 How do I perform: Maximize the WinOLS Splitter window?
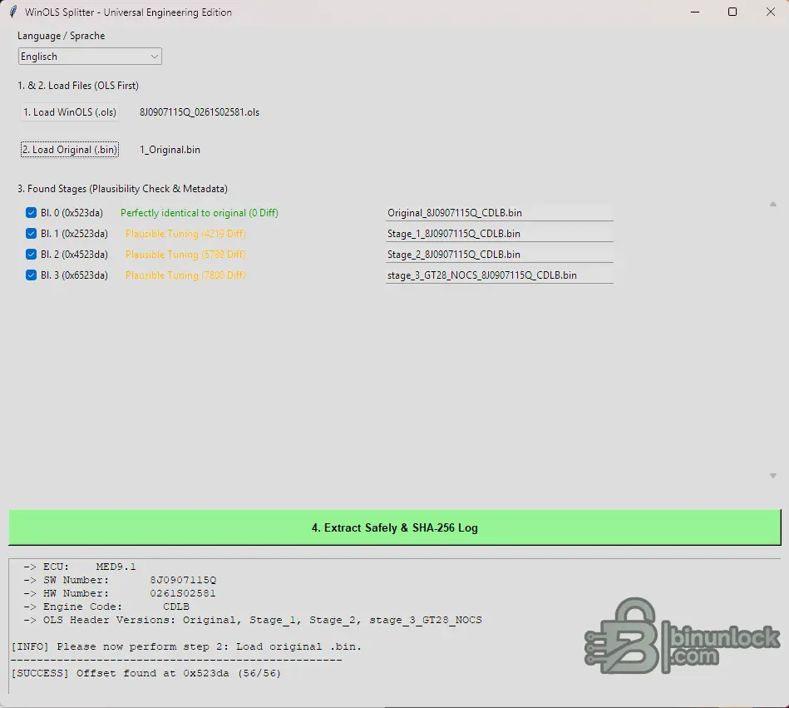732,12
